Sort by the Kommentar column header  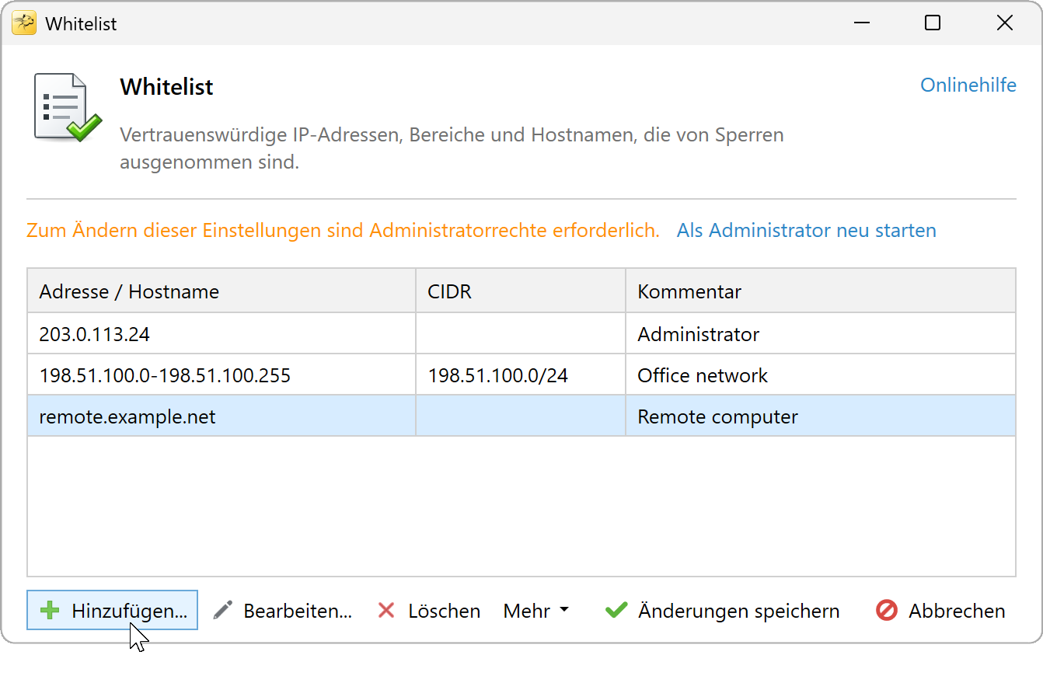click(x=821, y=291)
